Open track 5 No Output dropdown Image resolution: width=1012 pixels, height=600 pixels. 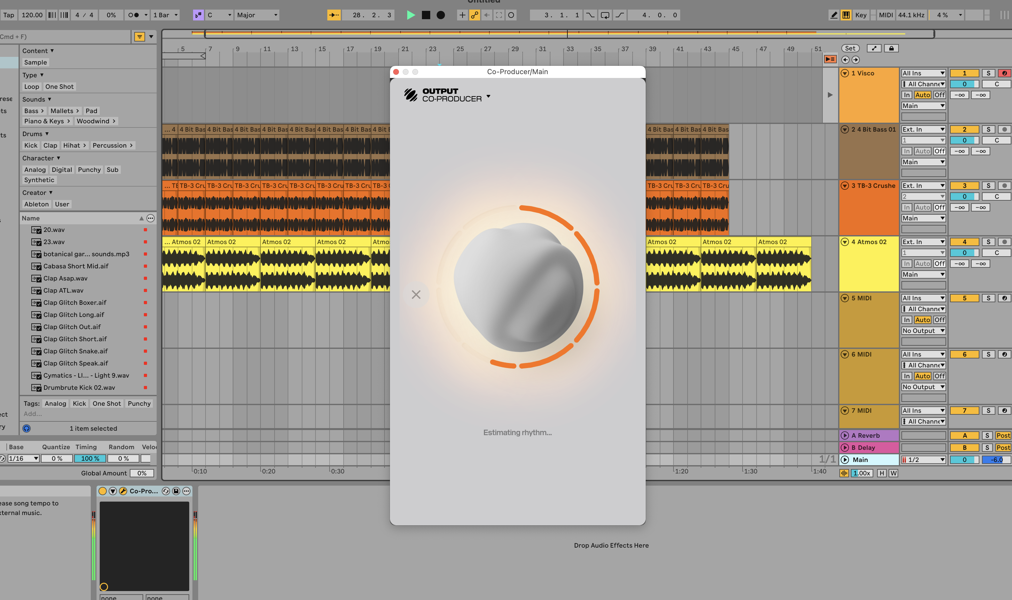click(x=923, y=331)
